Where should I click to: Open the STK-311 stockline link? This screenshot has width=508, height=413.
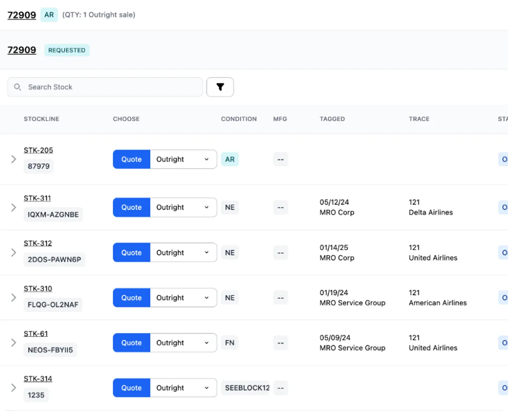coord(37,198)
